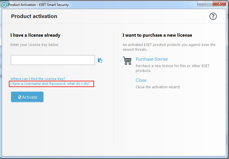229x159 pixels.
Task: Focus the License Key input field
Action: pos(53,60)
